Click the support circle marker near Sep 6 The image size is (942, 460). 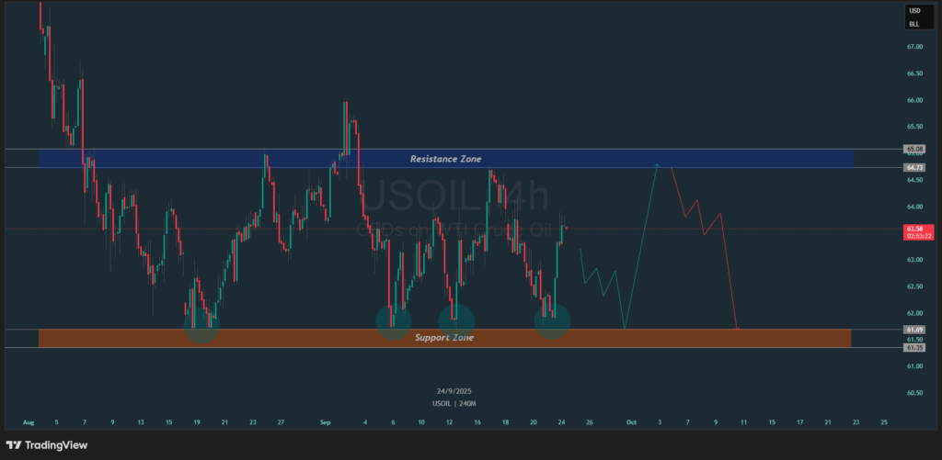[x=394, y=320]
